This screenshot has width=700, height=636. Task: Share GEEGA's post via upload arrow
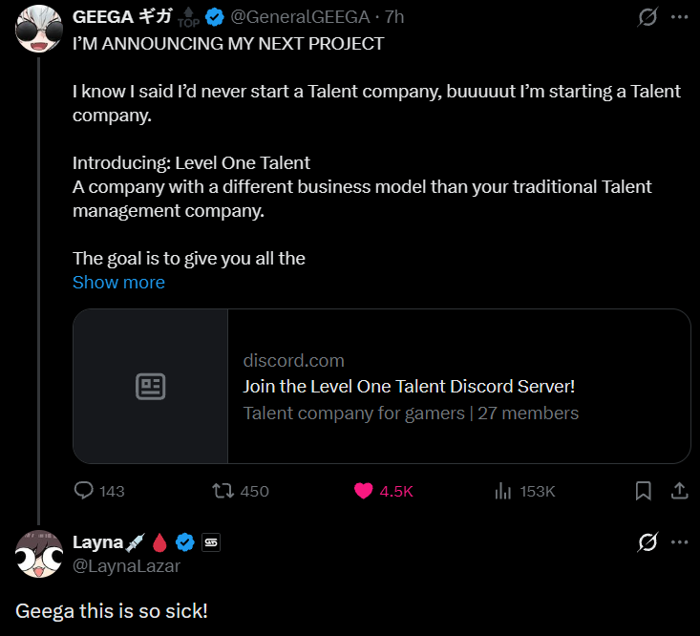click(x=679, y=491)
